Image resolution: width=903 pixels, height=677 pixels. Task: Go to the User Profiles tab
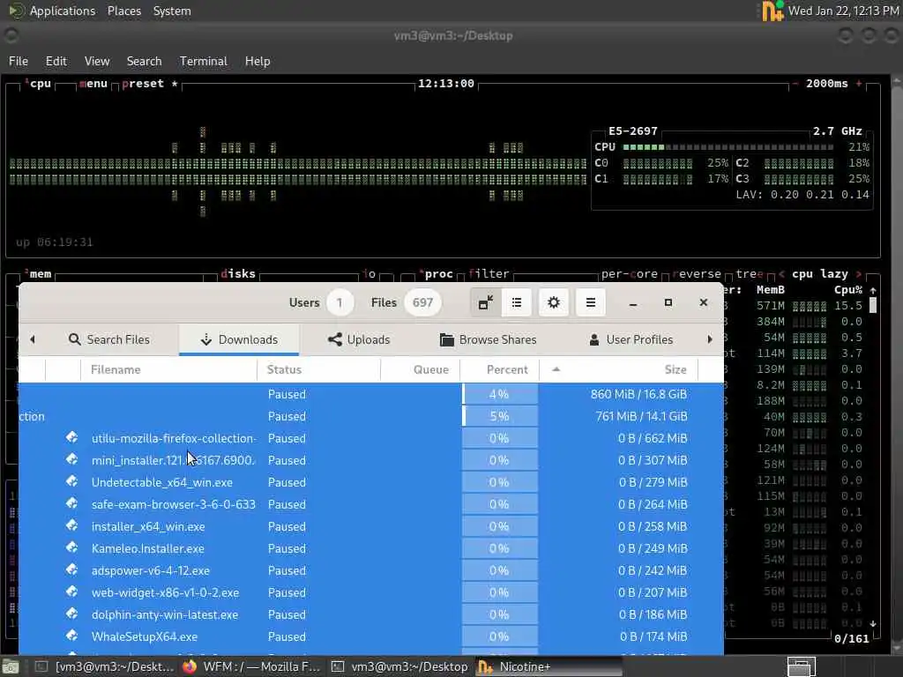[x=631, y=339]
